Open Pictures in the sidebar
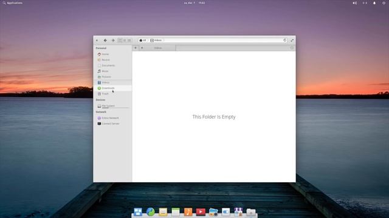 click(x=113, y=77)
